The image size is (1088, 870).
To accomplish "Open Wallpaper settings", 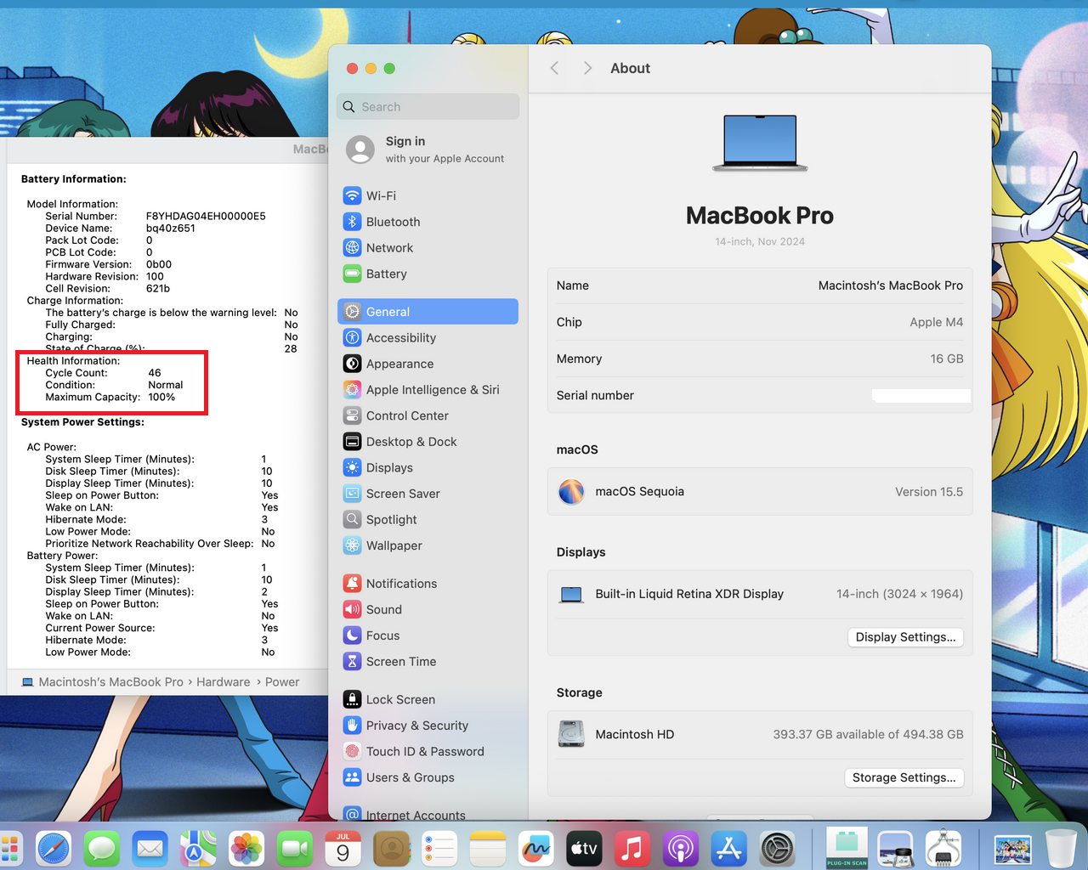I will point(428,545).
